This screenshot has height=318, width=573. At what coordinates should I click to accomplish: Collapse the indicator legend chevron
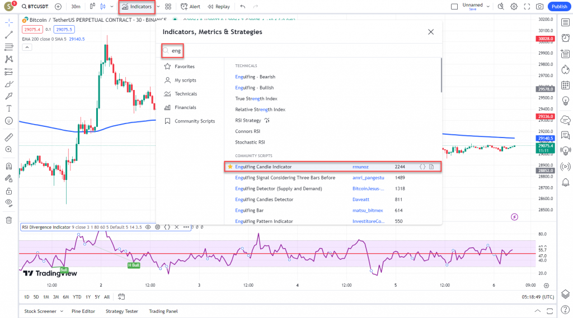27,47
